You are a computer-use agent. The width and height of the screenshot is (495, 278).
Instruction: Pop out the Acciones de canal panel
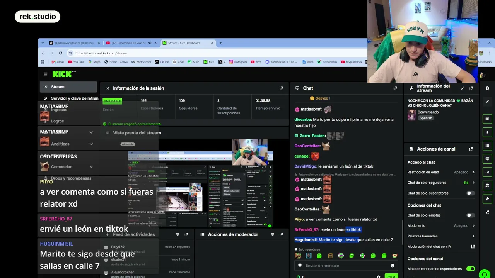[x=471, y=149]
